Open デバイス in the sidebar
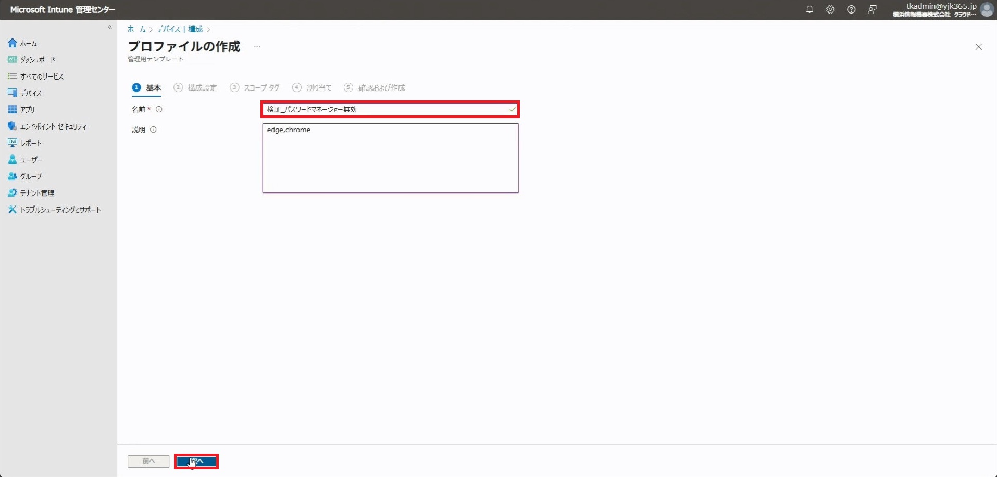This screenshot has height=477, width=997. 31,93
